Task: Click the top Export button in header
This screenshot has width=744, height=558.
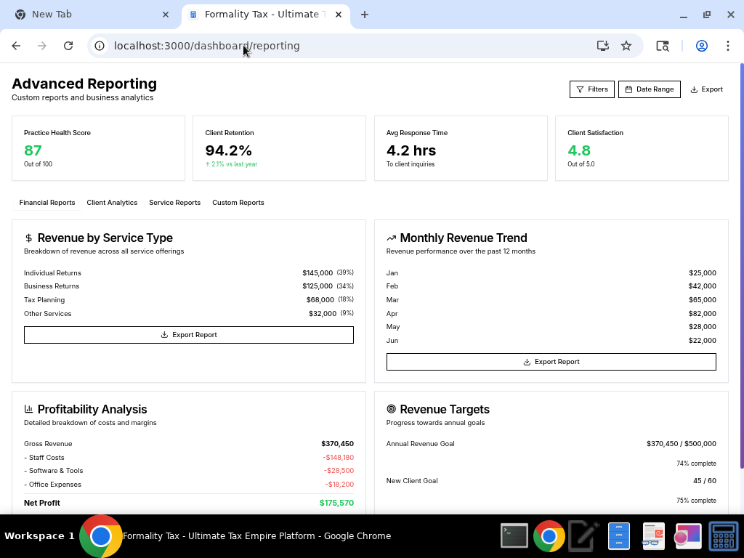Action: pos(706,89)
